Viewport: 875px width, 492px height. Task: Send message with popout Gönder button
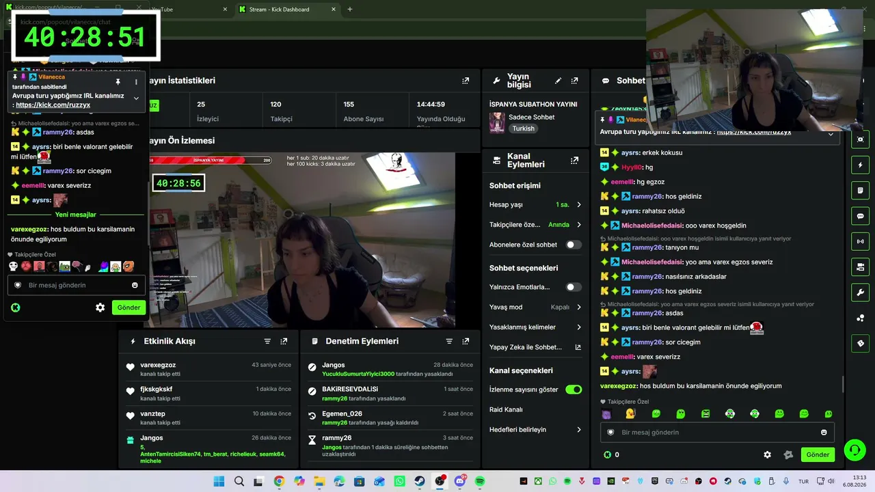[129, 307]
